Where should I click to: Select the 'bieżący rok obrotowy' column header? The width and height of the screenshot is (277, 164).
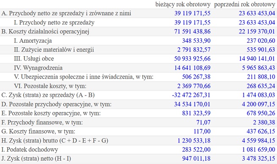point(183,4)
